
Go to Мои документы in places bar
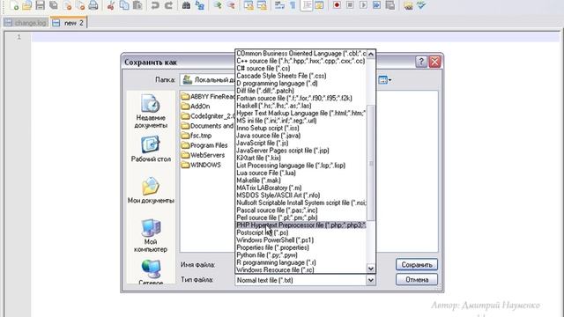(151, 190)
